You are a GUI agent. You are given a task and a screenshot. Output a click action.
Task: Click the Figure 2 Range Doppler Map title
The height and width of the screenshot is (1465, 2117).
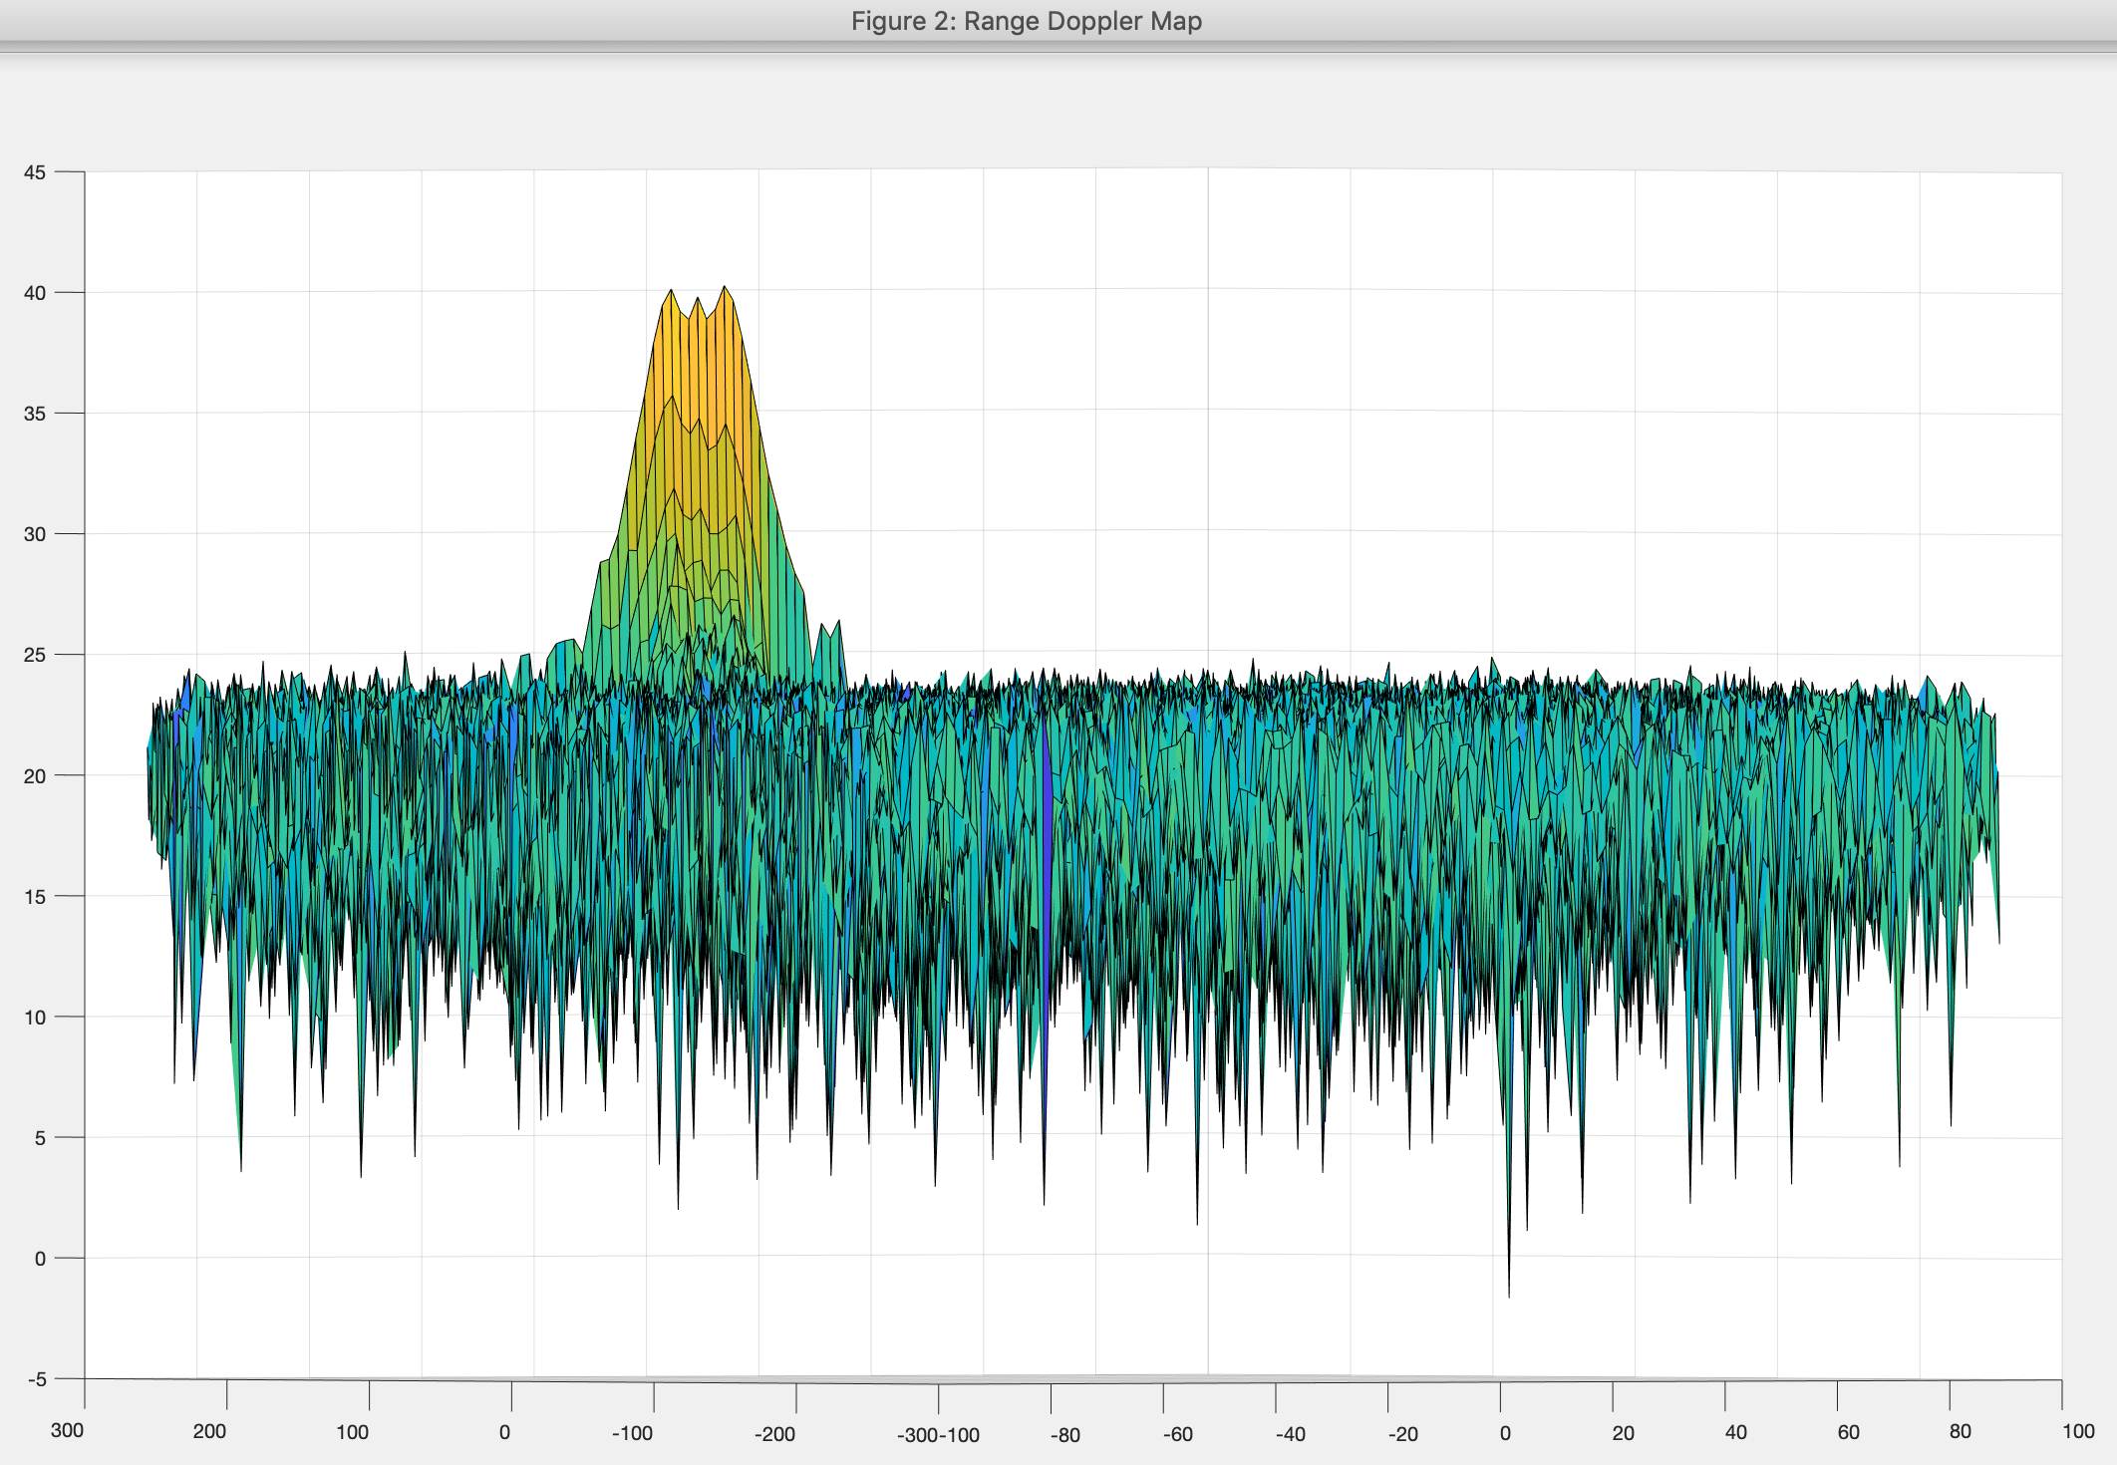point(1026,21)
